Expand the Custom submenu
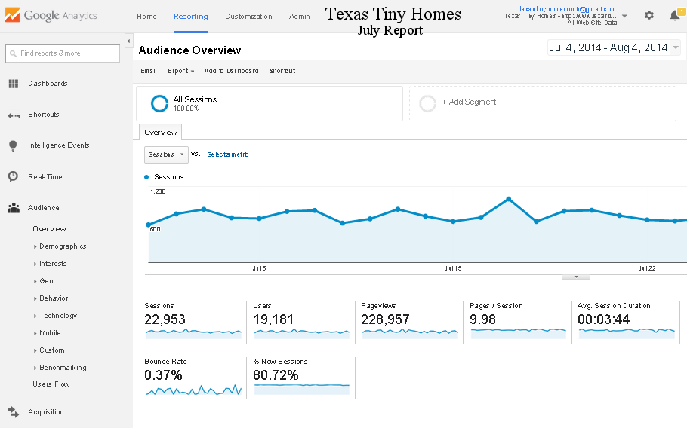Image resolution: width=687 pixels, height=428 pixels. 35,350
